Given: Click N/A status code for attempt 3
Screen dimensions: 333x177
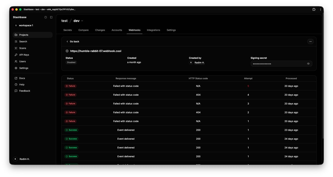Looking at the screenshot, I should click(198, 104).
